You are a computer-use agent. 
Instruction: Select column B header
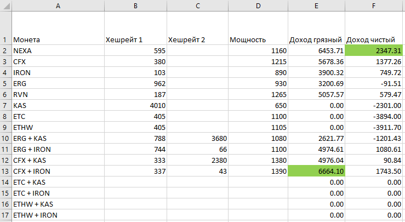click(135, 5)
